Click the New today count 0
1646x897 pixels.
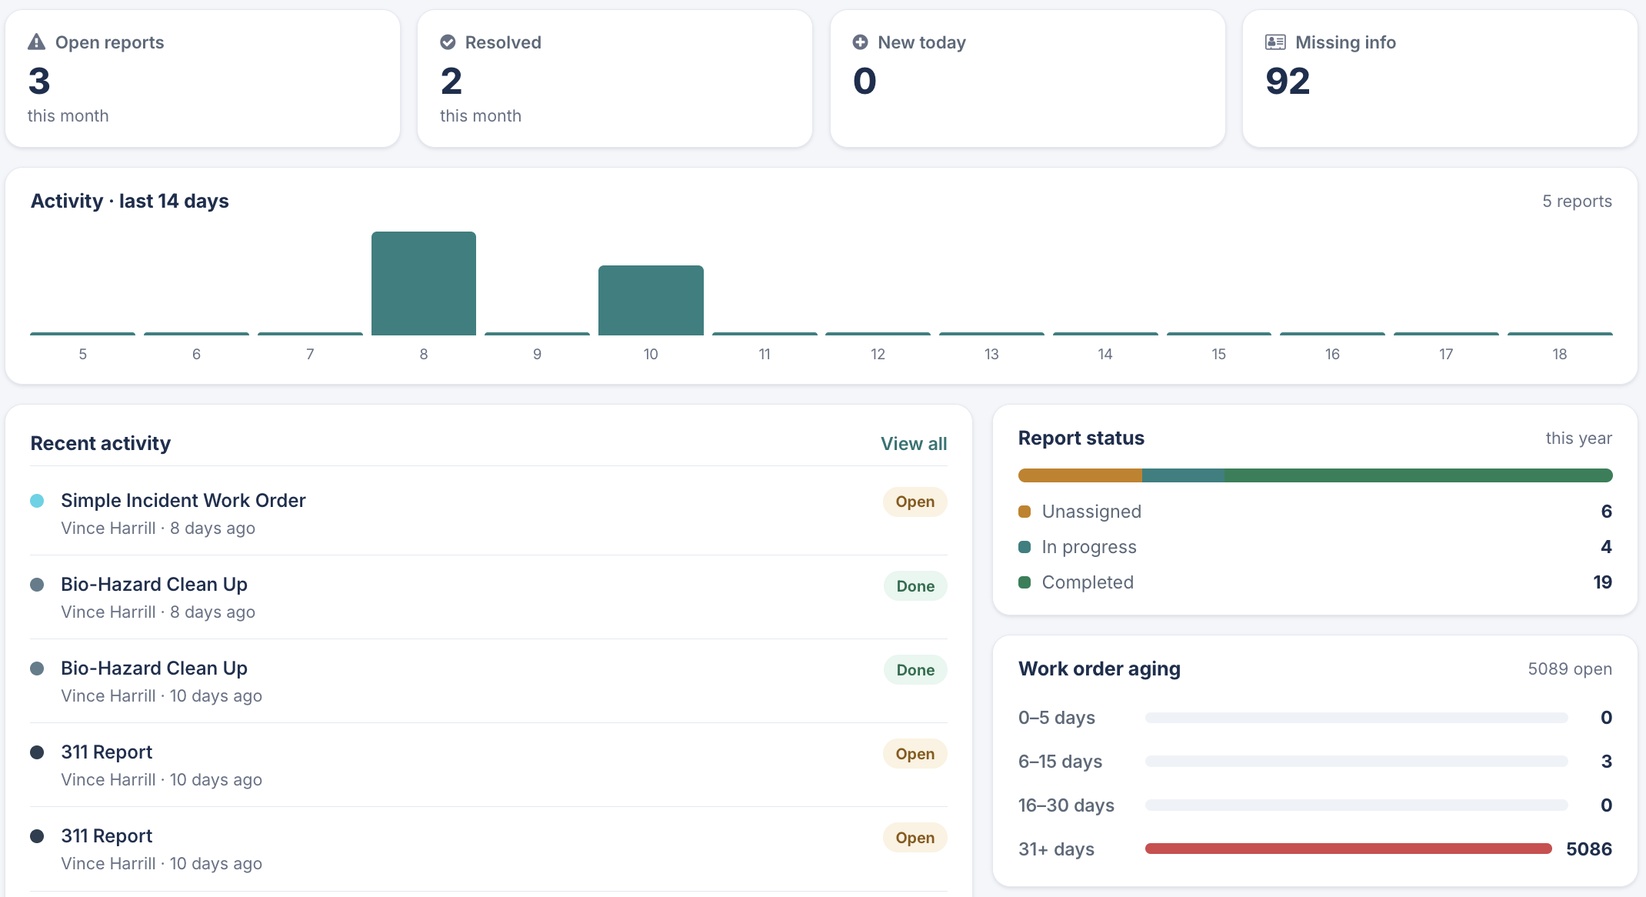[x=865, y=82]
